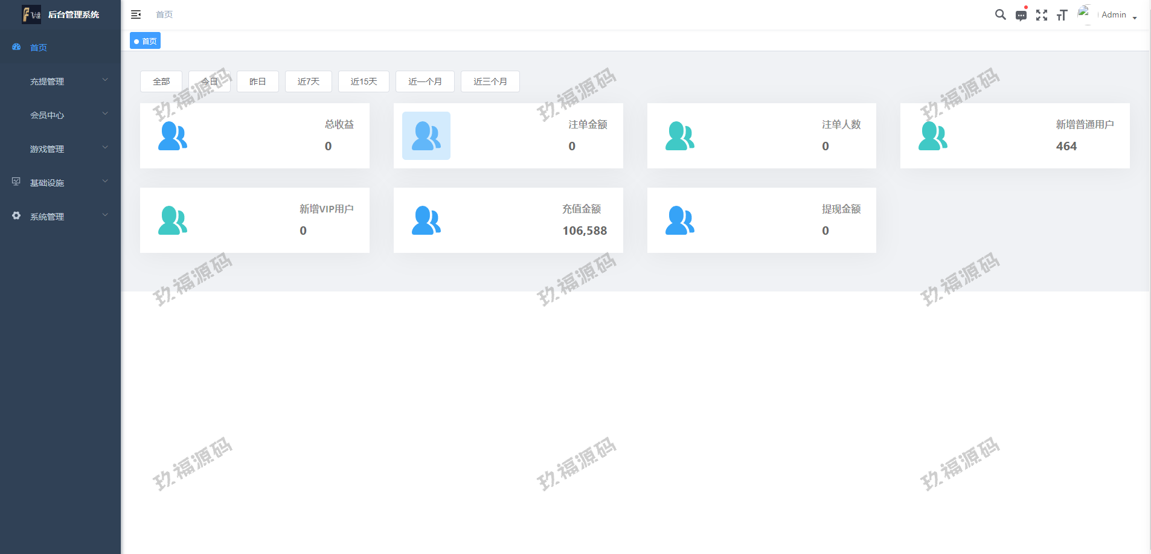This screenshot has width=1151, height=554.
Task: Expand the 游戏管理 sidebar menu
Action: pos(60,148)
